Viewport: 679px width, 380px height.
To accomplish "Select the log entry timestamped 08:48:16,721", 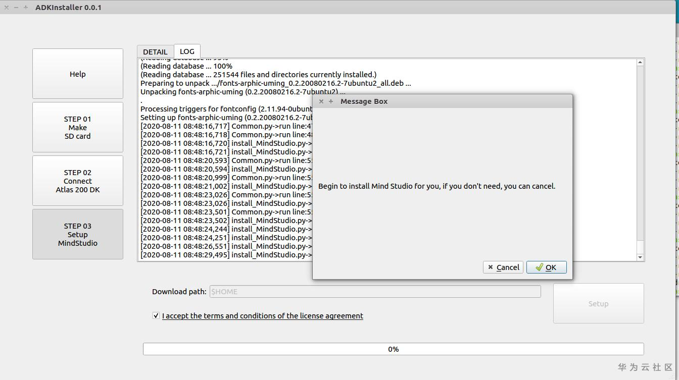I will 226,152.
